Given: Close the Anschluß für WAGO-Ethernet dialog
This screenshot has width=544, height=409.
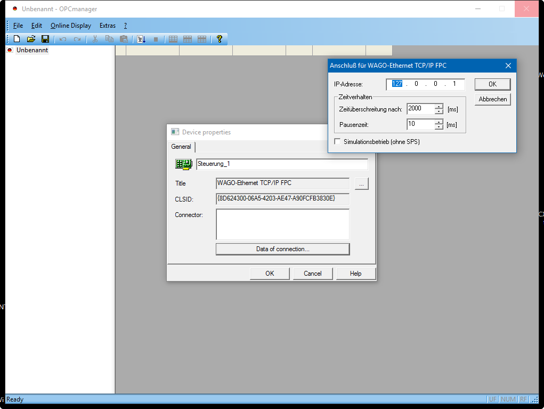Looking at the screenshot, I should coord(508,66).
